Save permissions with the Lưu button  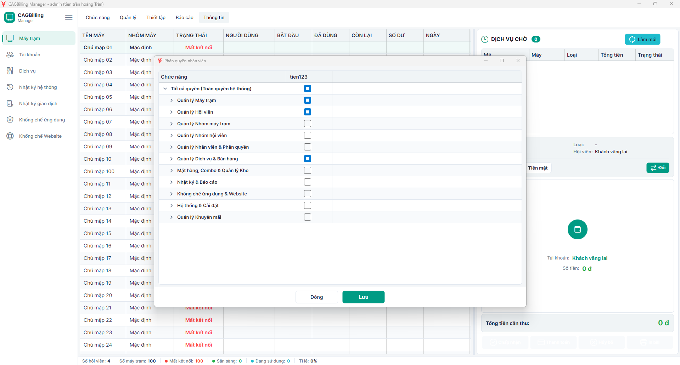pos(364,297)
